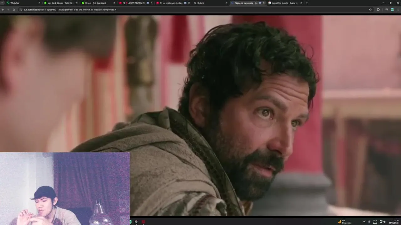
Task: Switch to the WhatsApp tab
Action: tap(23, 3)
